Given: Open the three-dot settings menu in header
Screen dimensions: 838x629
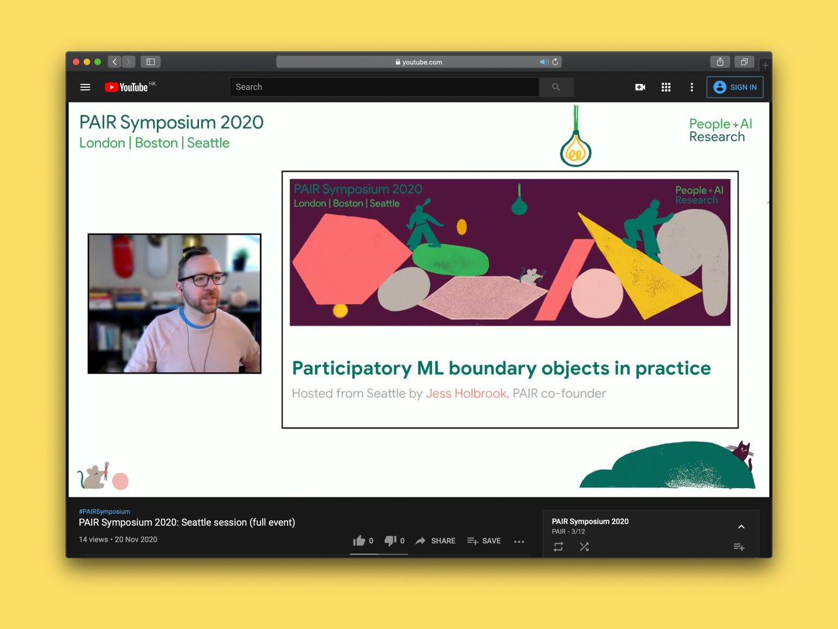Looking at the screenshot, I should [x=691, y=87].
